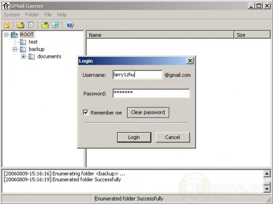Click status bar 'Enumerated folder Successfully' text
Viewport: 273px width, 204px height.
129,199
